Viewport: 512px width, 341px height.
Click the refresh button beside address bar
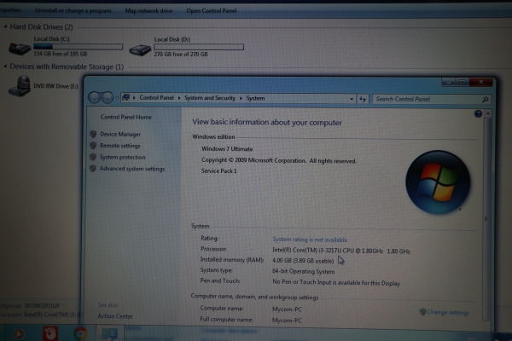pos(363,99)
